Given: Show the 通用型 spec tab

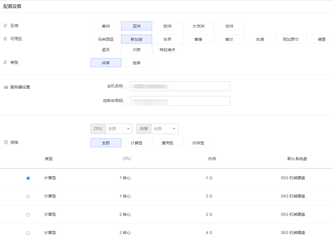Looking at the screenshot, I should click(x=167, y=143).
